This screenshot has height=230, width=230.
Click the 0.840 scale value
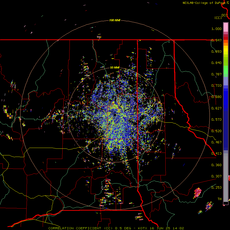[216, 63]
